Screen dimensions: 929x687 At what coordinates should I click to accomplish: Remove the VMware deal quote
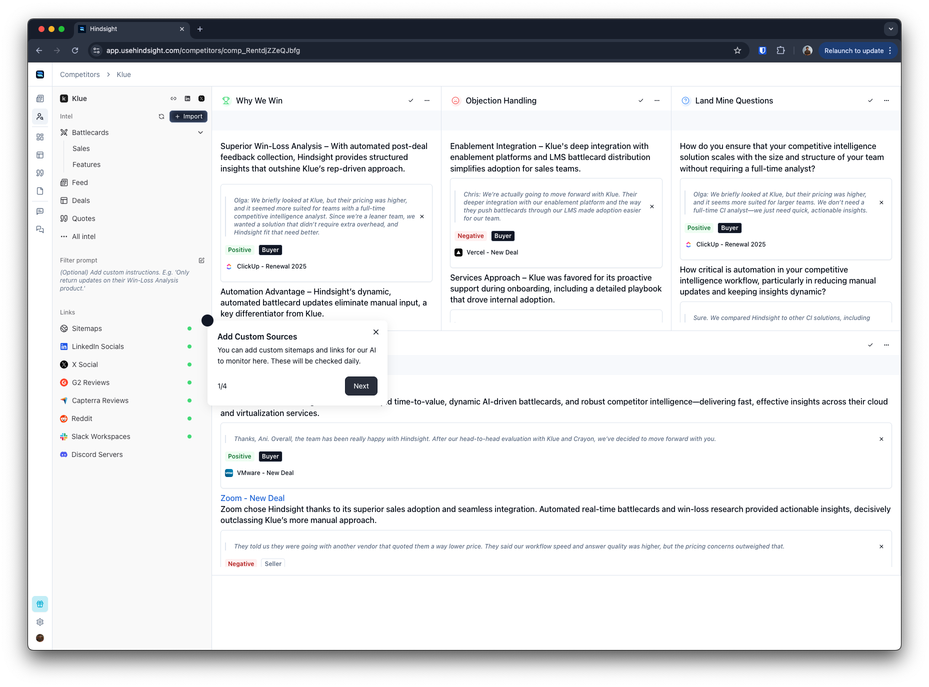pyautogui.click(x=881, y=439)
